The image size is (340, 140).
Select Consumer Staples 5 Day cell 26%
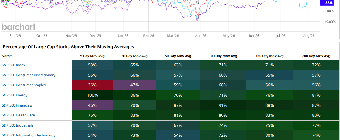tap(92, 85)
